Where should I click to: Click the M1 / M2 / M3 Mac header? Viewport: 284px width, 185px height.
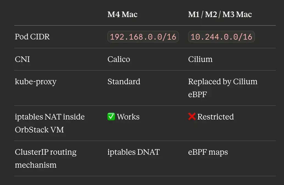coord(220,14)
